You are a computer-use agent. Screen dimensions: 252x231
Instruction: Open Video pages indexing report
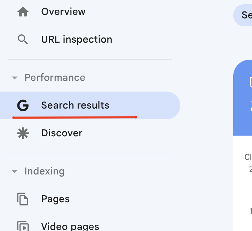70,226
